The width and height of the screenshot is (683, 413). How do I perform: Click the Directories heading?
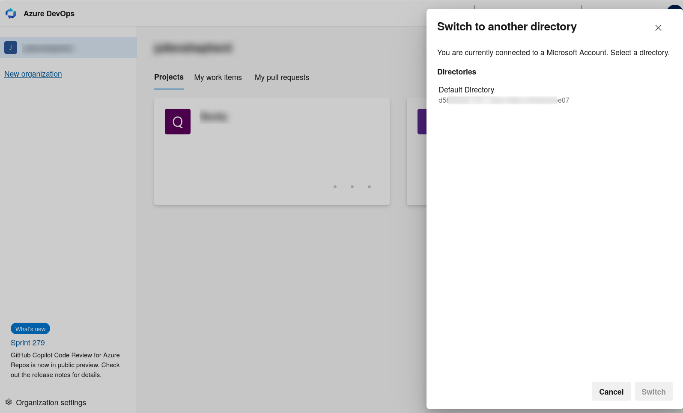(456, 72)
